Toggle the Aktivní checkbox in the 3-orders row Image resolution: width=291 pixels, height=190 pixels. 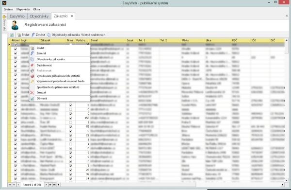pos(16,166)
